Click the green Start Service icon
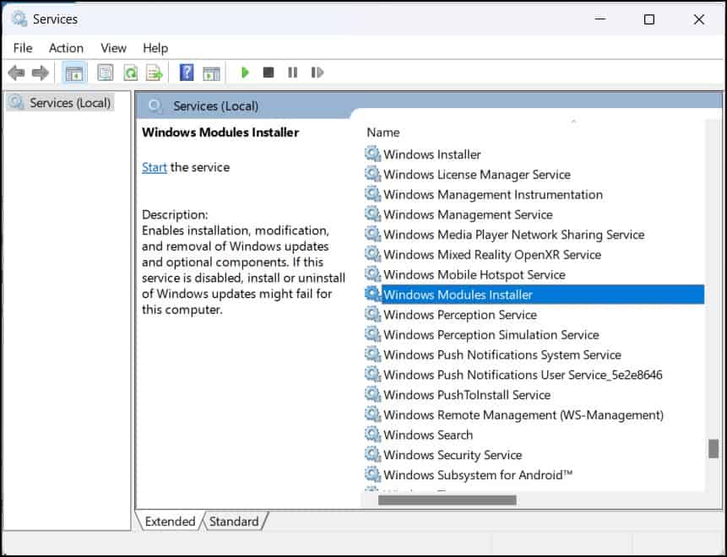727x557 pixels. point(245,73)
